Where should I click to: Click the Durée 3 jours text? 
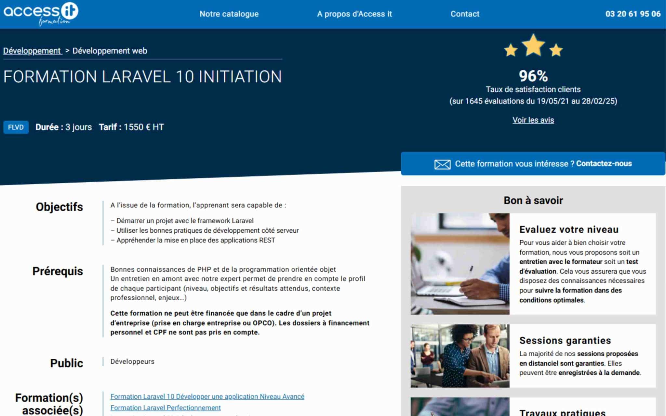point(63,127)
